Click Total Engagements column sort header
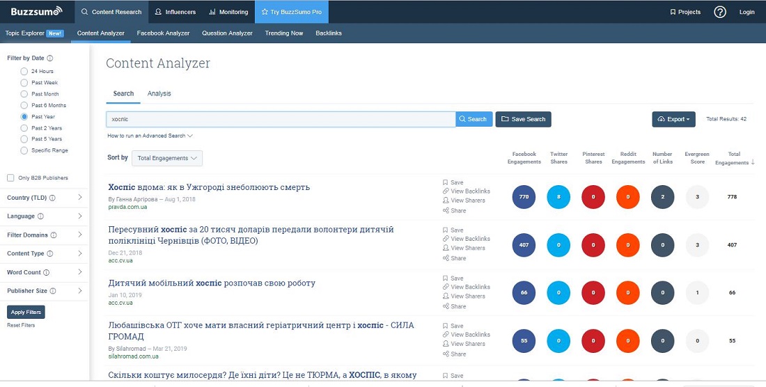Screen dimensions: 766x387 point(734,158)
